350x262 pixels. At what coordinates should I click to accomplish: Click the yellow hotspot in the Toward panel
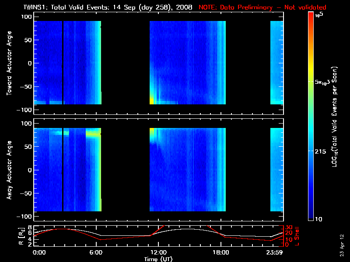pos(151,100)
